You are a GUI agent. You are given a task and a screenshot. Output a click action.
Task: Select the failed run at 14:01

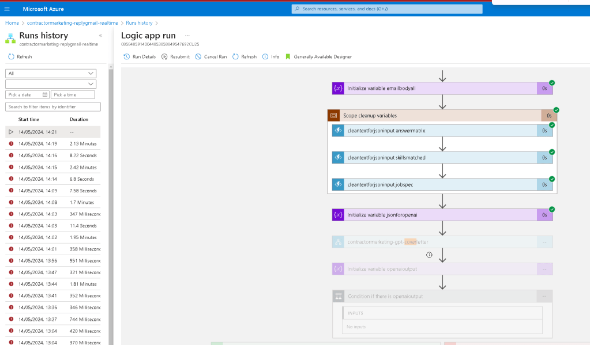click(x=52, y=249)
